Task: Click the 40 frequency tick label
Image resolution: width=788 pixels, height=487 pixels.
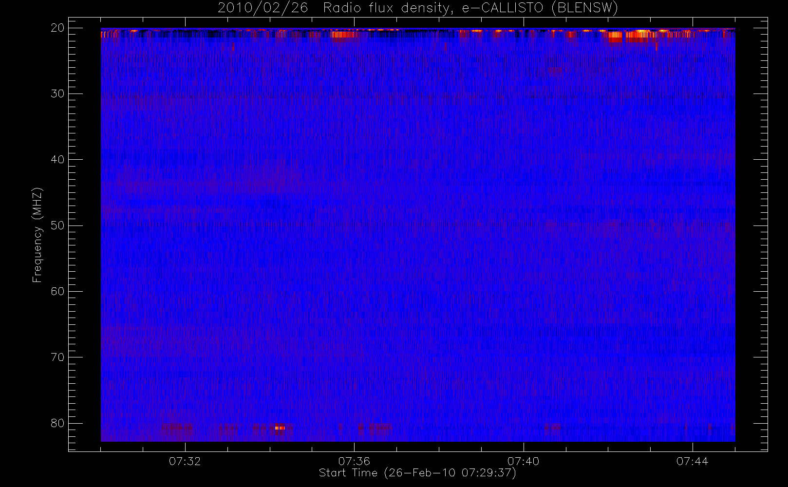Action: pyautogui.click(x=57, y=159)
